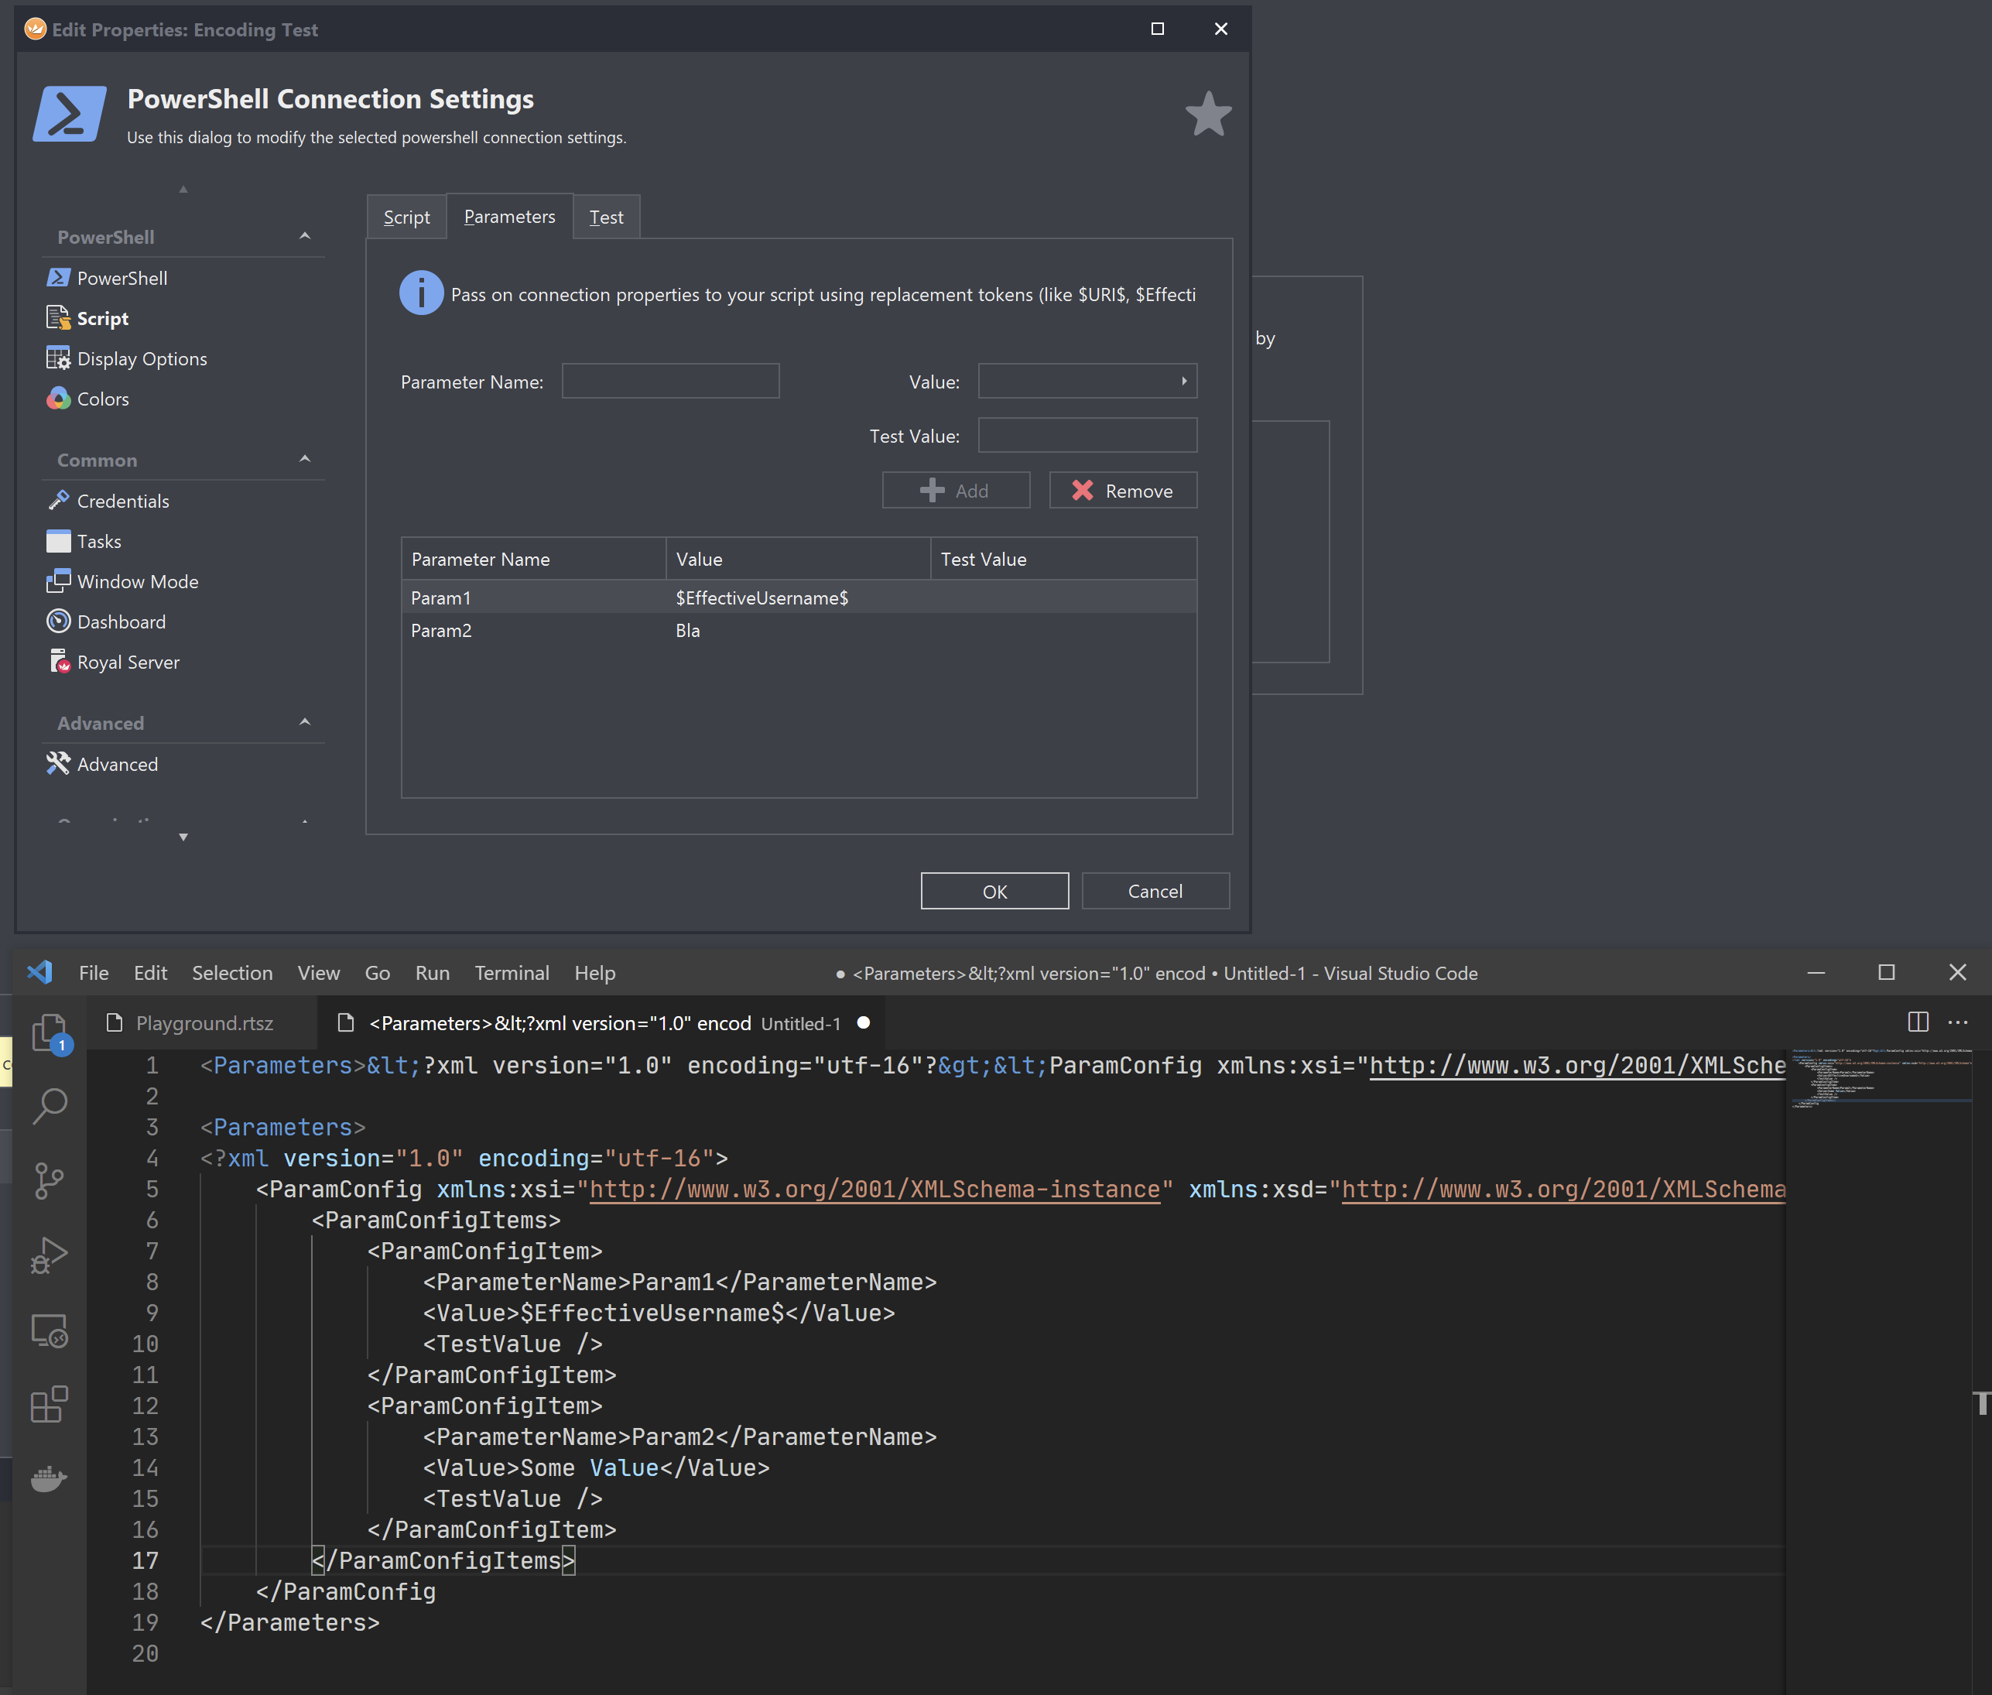1992x1695 pixels.
Task: Open the Script settings page in sidebar
Action: click(101, 318)
